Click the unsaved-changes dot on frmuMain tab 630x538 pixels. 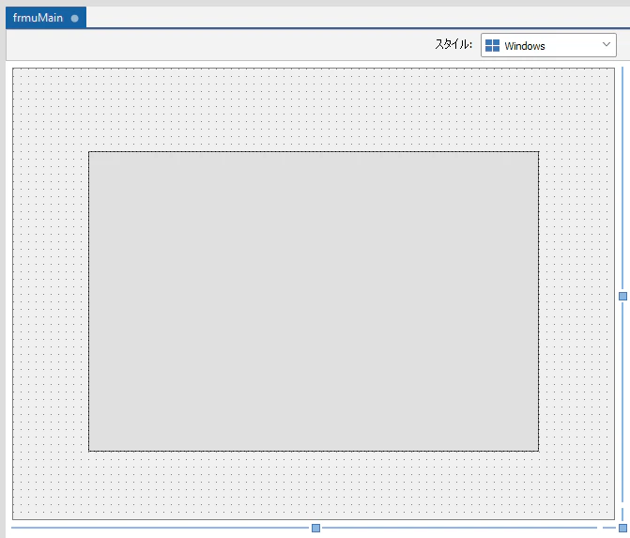pyautogui.click(x=74, y=18)
